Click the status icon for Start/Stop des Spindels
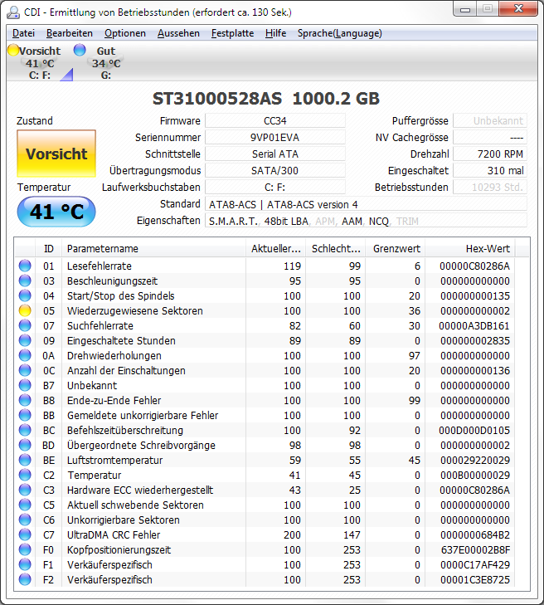 [x=25, y=295]
